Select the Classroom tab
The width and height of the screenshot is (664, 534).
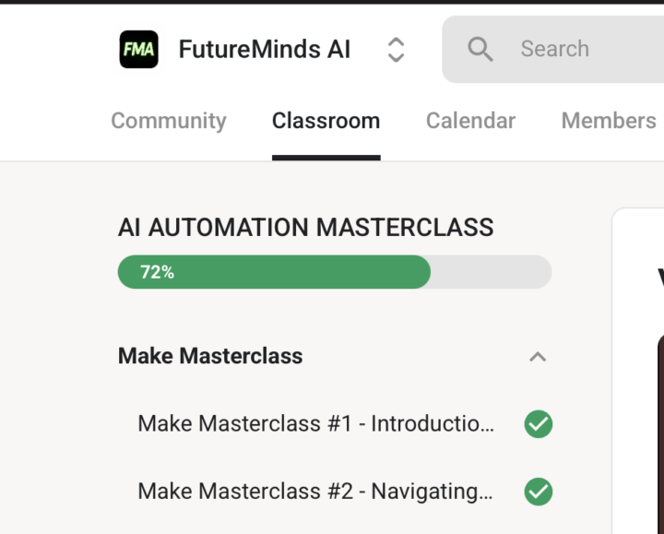326,121
